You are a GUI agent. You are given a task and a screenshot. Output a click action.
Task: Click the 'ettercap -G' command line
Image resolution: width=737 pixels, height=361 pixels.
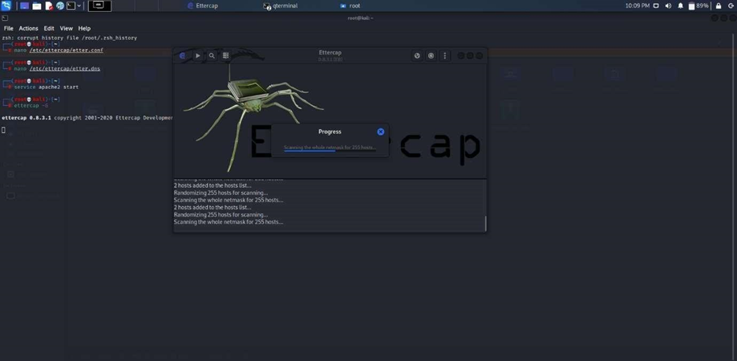coord(31,105)
